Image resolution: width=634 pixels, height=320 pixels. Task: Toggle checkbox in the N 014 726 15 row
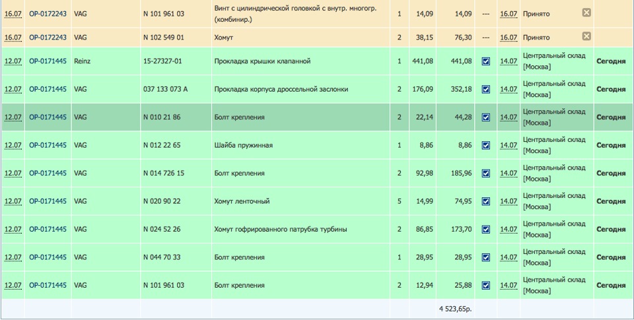tap(486, 174)
